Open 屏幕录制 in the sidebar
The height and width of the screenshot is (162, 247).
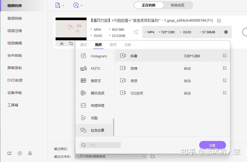tap(15, 68)
